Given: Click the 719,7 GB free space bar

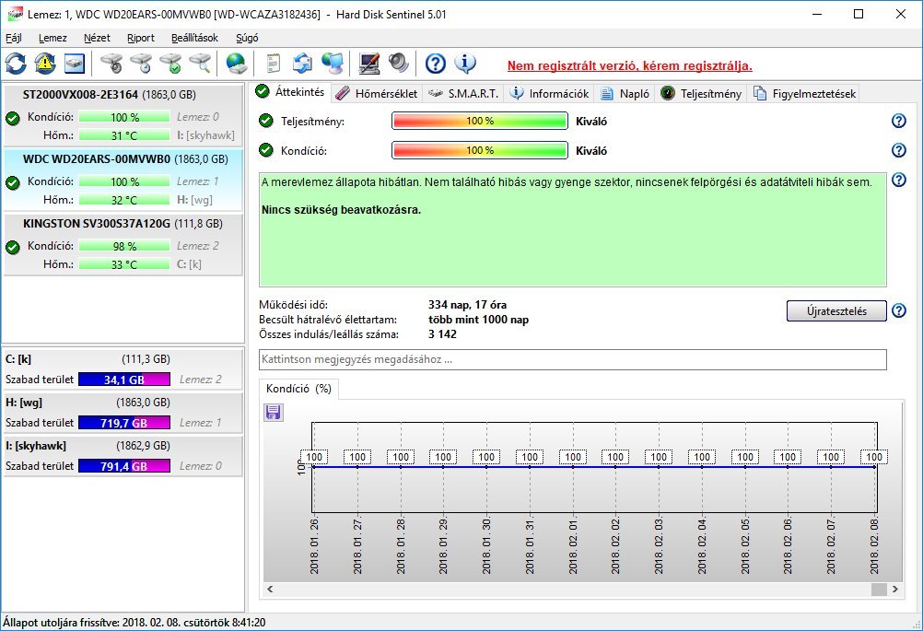Looking at the screenshot, I should click(124, 423).
